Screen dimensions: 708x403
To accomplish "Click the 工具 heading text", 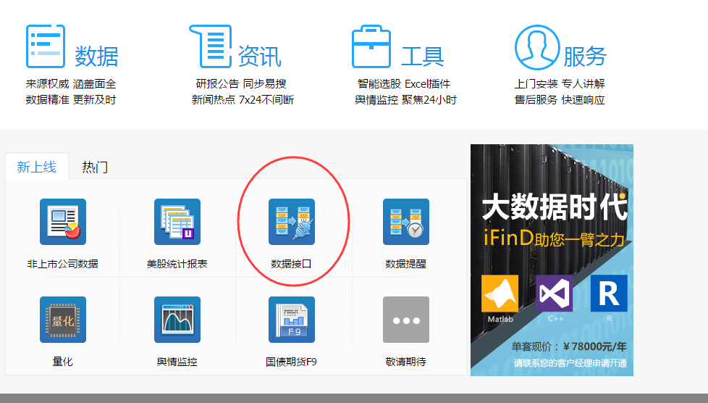I will coord(423,57).
